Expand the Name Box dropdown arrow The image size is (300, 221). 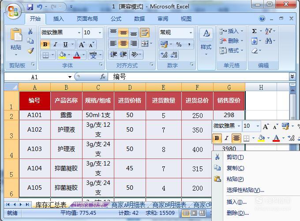click(x=70, y=77)
